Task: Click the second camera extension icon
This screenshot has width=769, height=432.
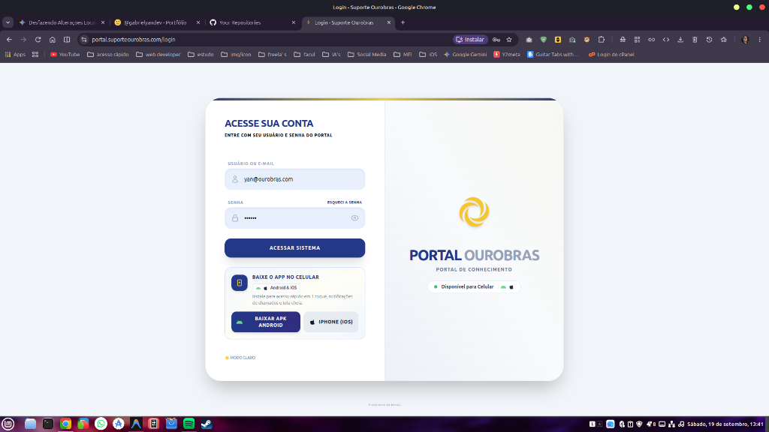Action: coord(572,40)
